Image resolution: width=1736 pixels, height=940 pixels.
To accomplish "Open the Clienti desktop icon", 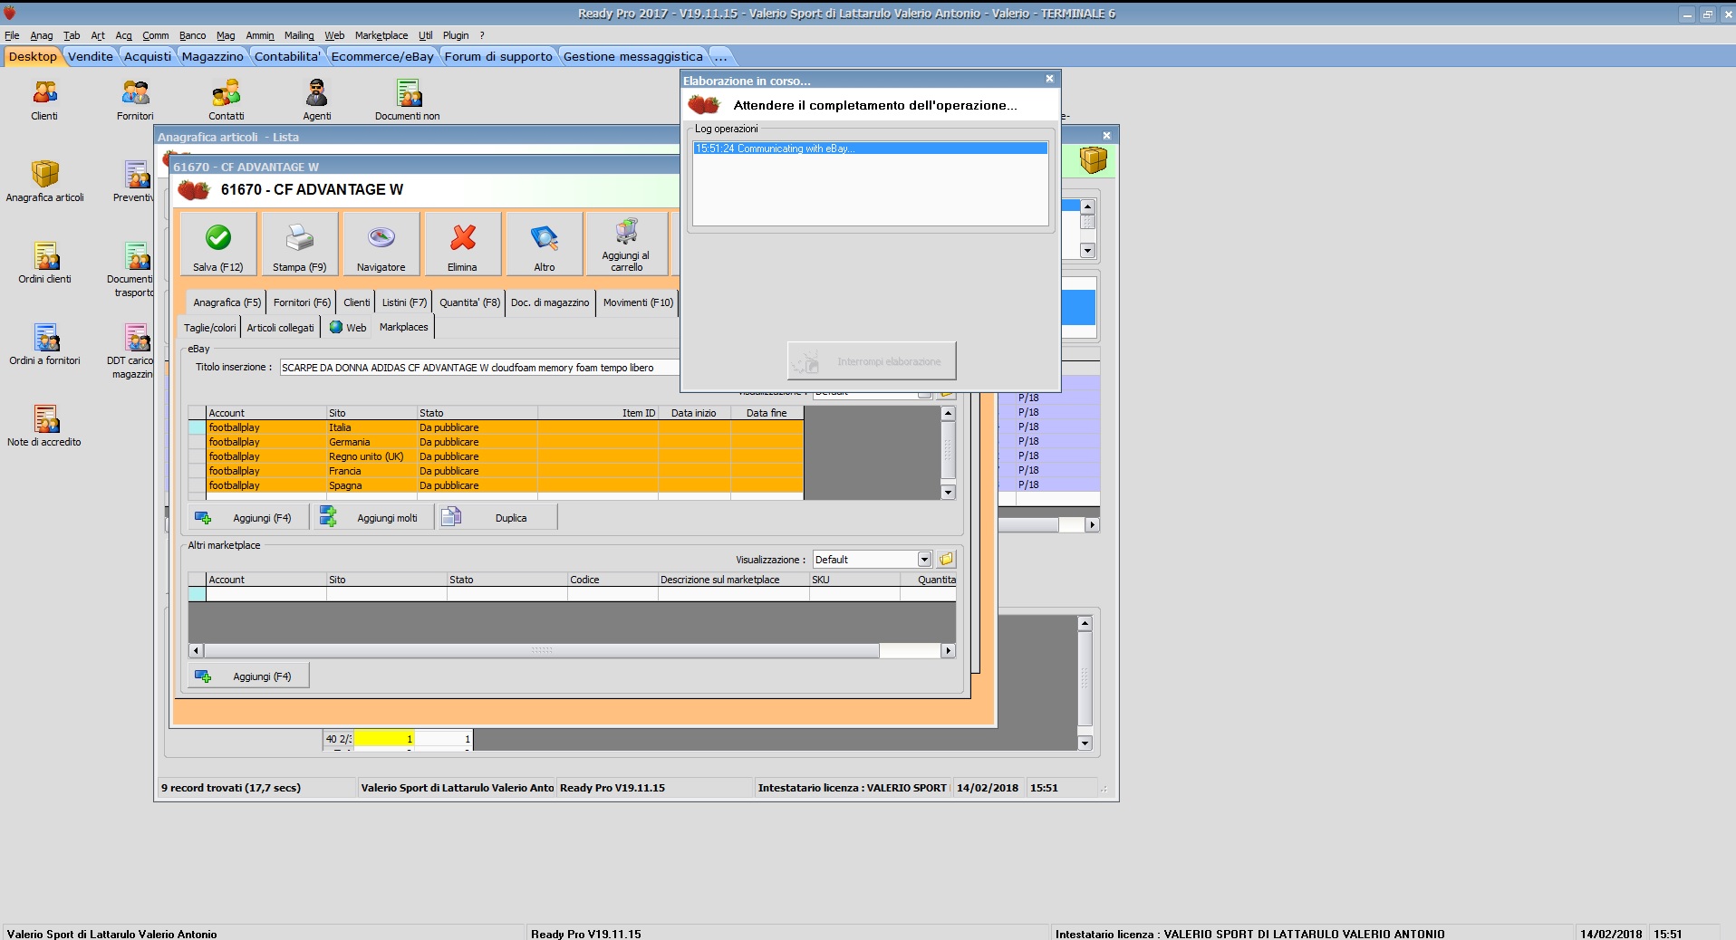I will (x=44, y=100).
